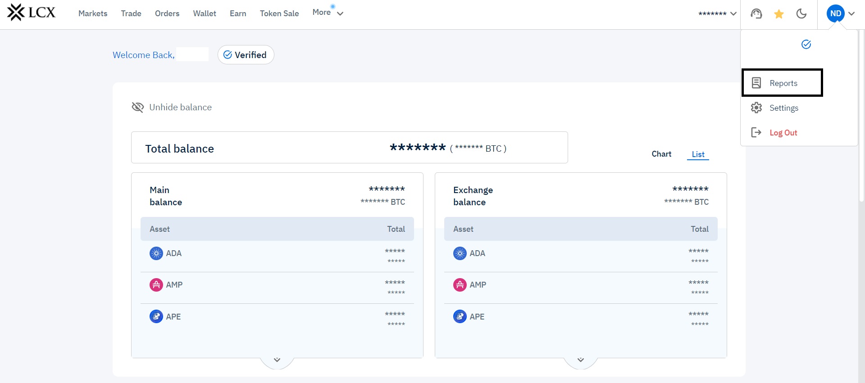Click the ADA coin icon in Main balance
Image resolution: width=865 pixels, height=383 pixels.
pos(156,253)
